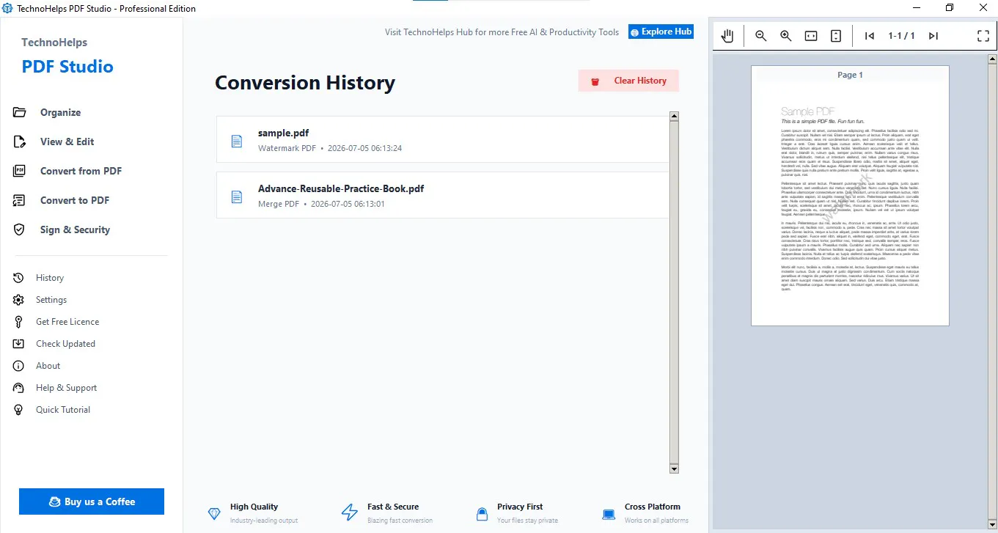The width and height of the screenshot is (998, 533).
Task: Click the Convert to PDF icon
Action: (20, 200)
